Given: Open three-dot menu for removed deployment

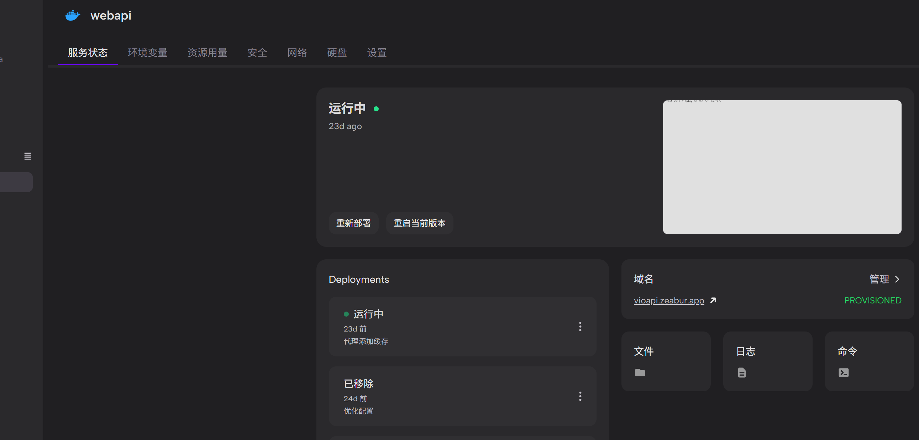Looking at the screenshot, I should (580, 396).
